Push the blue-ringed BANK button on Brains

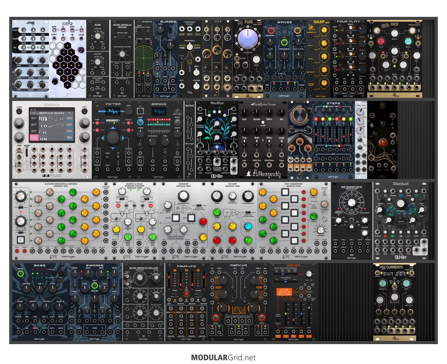pos(140,122)
